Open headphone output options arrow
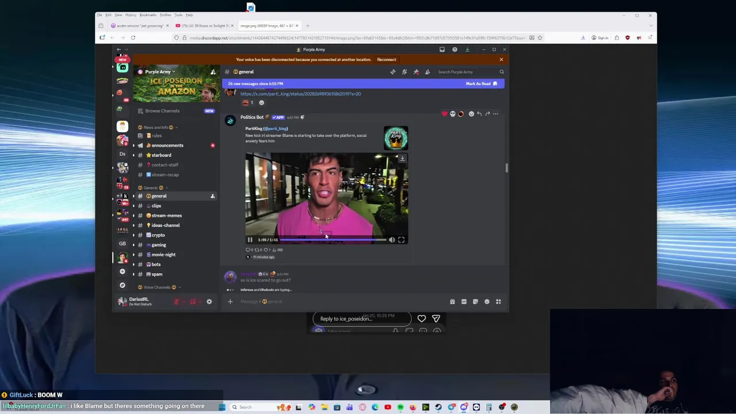Image resolution: width=736 pixels, height=414 pixels. tap(200, 301)
